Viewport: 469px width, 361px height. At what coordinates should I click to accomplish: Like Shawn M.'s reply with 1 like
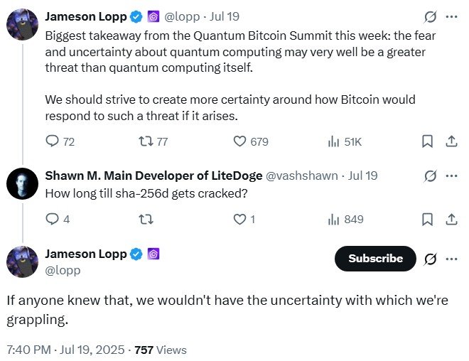pos(240,220)
